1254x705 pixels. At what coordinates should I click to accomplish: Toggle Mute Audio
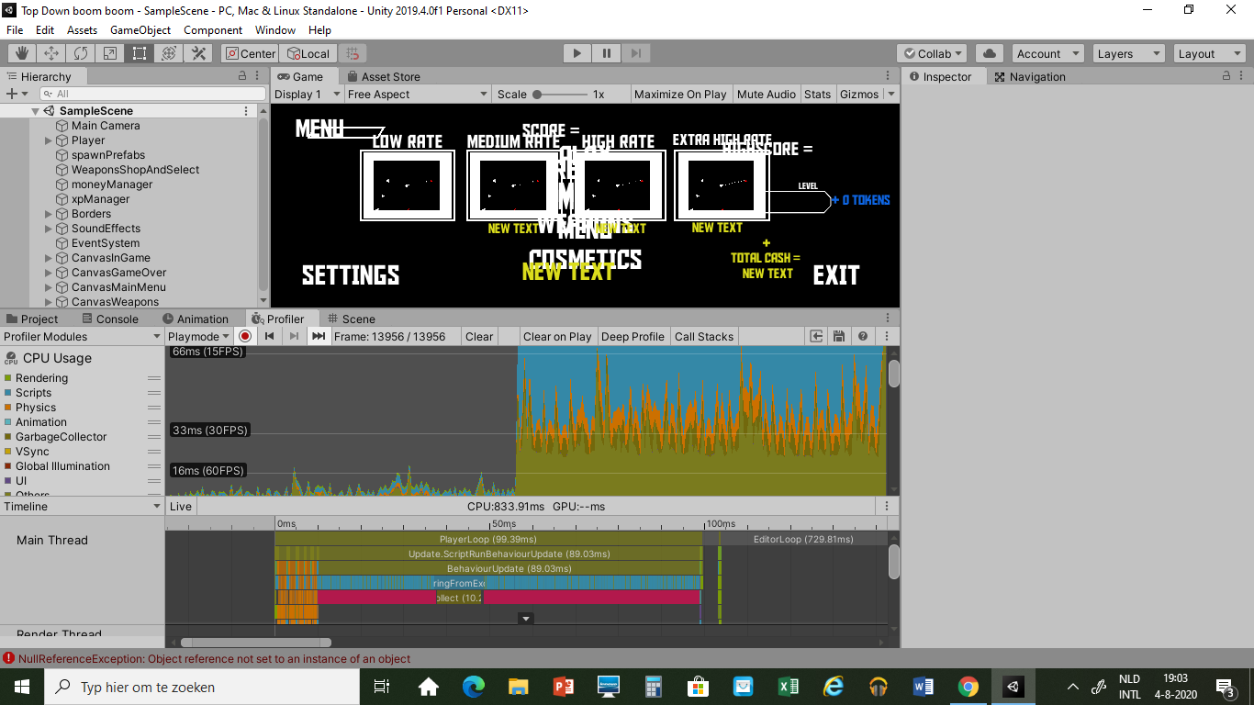click(x=767, y=94)
